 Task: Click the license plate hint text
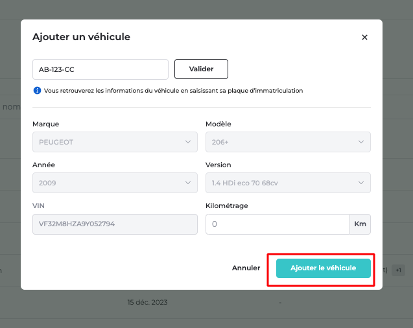point(173,91)
